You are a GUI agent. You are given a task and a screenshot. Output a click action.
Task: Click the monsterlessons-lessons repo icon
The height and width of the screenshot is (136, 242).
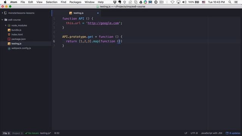tap(6, 13)
